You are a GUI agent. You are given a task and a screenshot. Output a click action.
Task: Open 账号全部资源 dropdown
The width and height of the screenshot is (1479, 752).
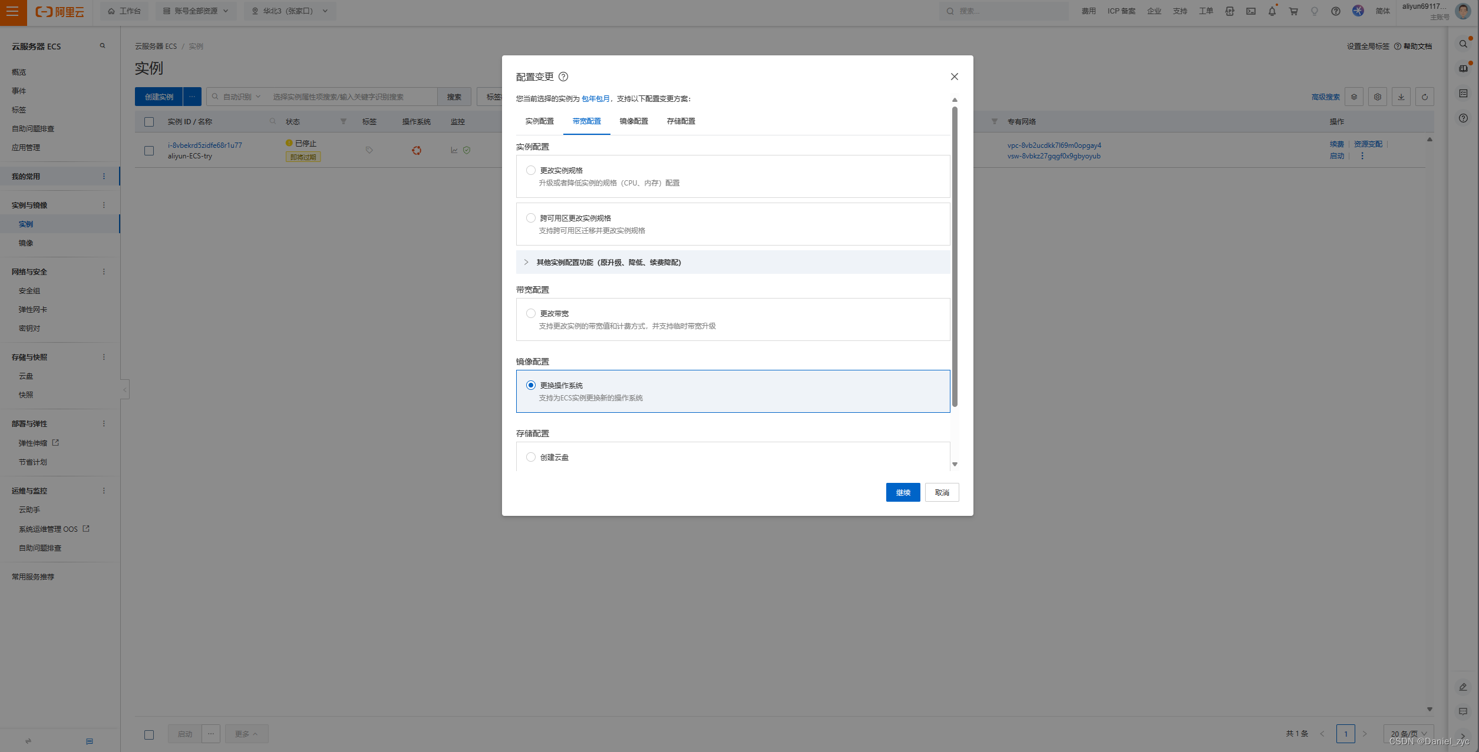(x=196, y=11)
